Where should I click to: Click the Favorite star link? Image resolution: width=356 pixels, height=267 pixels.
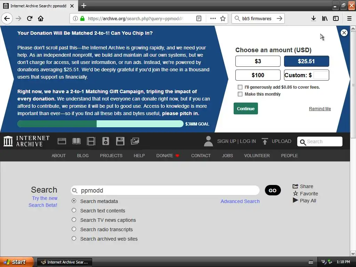click(x=305, y=194)
